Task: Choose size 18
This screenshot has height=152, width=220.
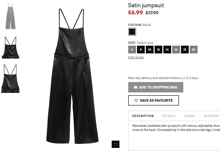Action: [x=185, y=50]
